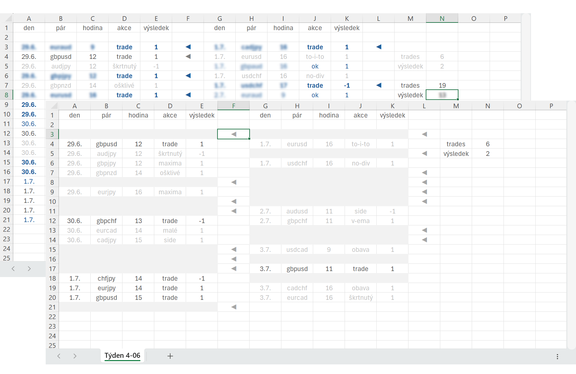The width and height of the screenshot is (576, 374).
Task: Click 'gbpchf' in front sheet row 12
Action: (x=107, y=221)
